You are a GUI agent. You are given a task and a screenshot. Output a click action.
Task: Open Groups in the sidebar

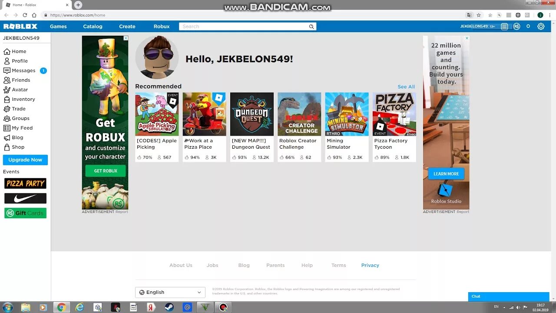(x=17, y=118)
